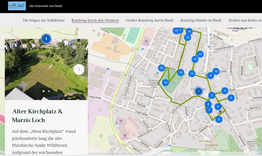Switch to Großer Rundweg durch Plaidt tab
Image resolution: width=262 pixels, height=156 pixels.
point(149,20)
